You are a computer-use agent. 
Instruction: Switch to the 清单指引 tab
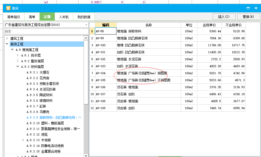(x=14, y=17)
